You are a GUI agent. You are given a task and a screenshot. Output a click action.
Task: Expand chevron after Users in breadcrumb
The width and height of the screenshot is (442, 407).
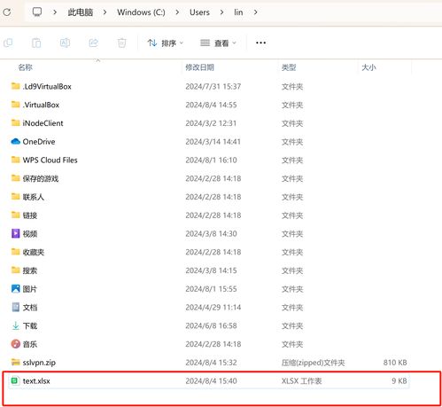click(x=221, y=12)
